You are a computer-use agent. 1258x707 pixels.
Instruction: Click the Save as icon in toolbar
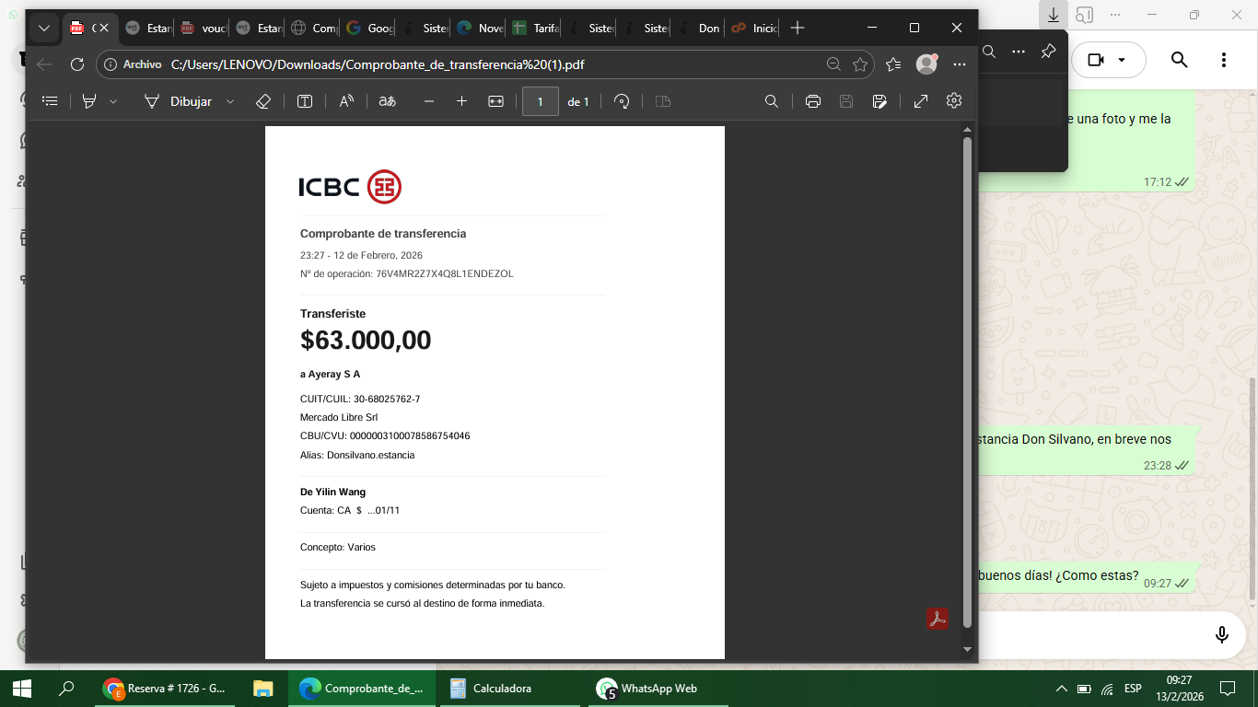point(879,101)
